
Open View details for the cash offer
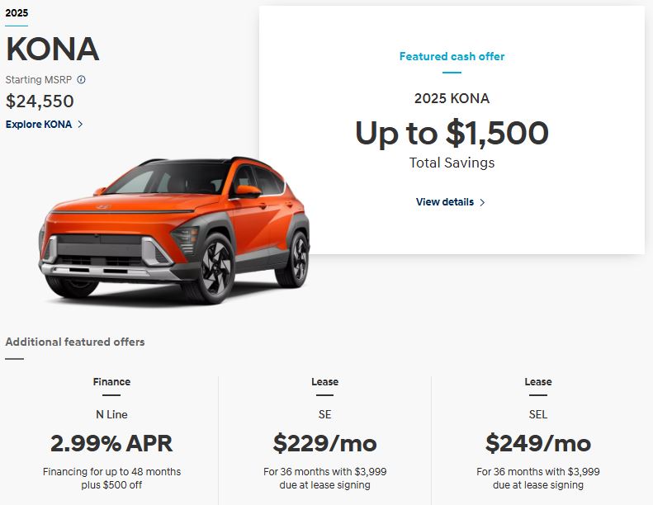pyautogui.click(x=445, y=202)
